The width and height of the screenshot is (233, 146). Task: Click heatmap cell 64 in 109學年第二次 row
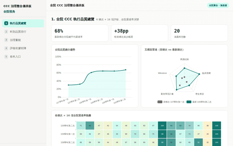(x=117, y=126)
